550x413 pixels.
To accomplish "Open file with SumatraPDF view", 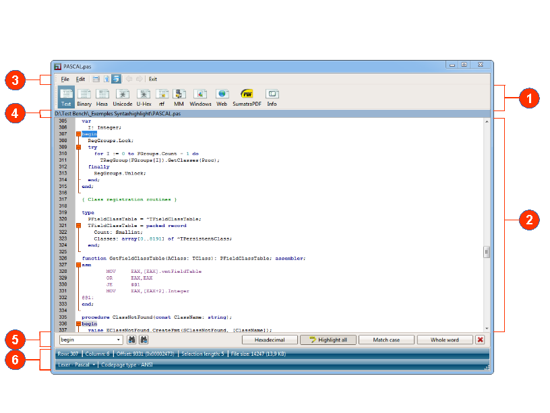I will (x=247, y=98).
